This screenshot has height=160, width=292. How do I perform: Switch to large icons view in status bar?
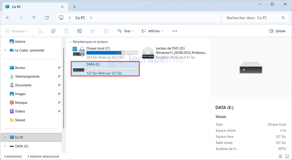287,156
